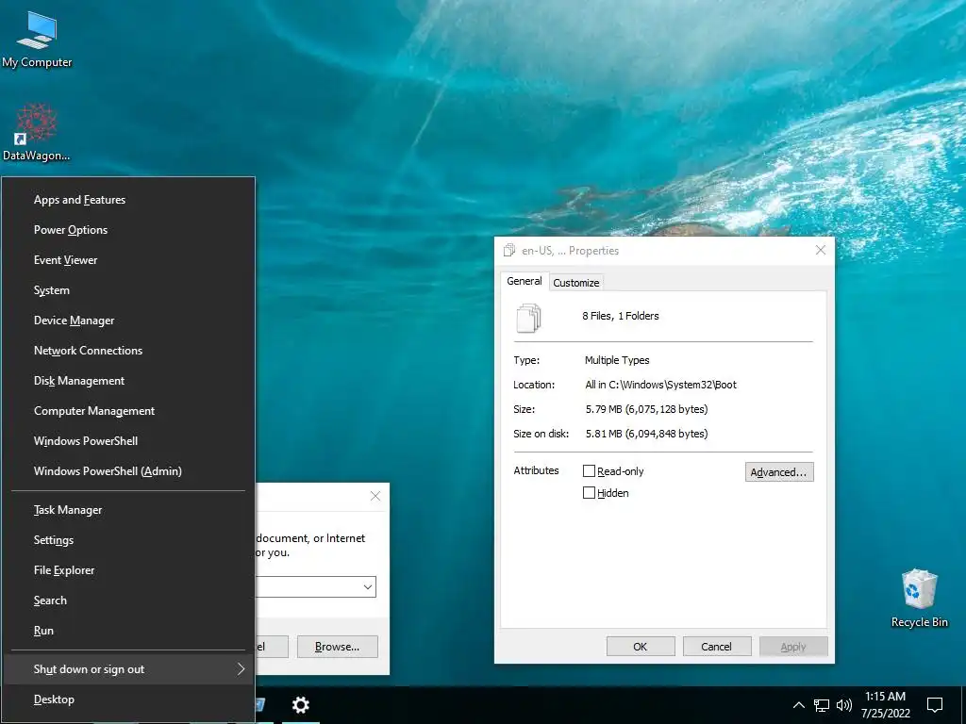Choose Search from the power user menu
The width and height of the screenshot is (966, 724).
point(128,601)
